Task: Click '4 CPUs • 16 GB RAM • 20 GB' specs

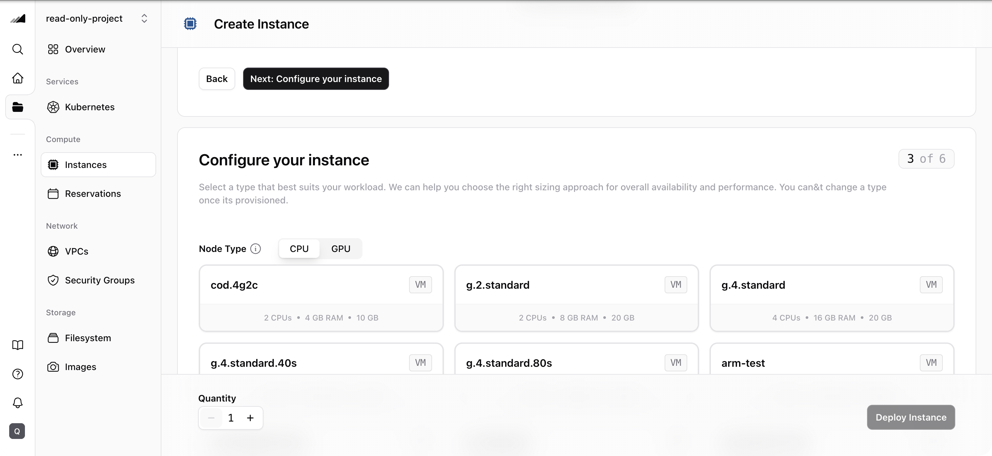Action: [x=832, y=318]
